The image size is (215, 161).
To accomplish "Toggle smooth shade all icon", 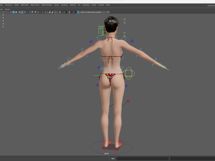I will pos(13,12).
